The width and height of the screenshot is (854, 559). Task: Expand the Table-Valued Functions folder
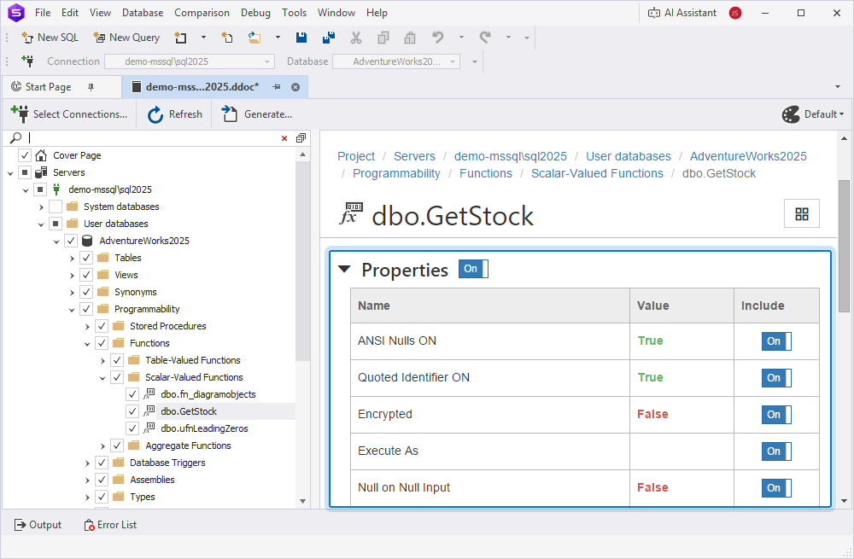point(102,360)
